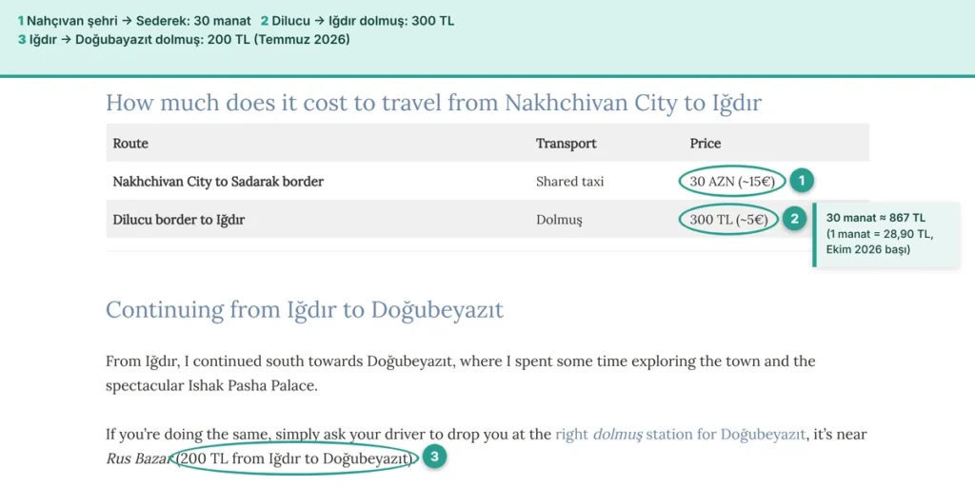
Task: Select the "Dilucu border to Iğdır" cell
Action: tap(178, 220)
